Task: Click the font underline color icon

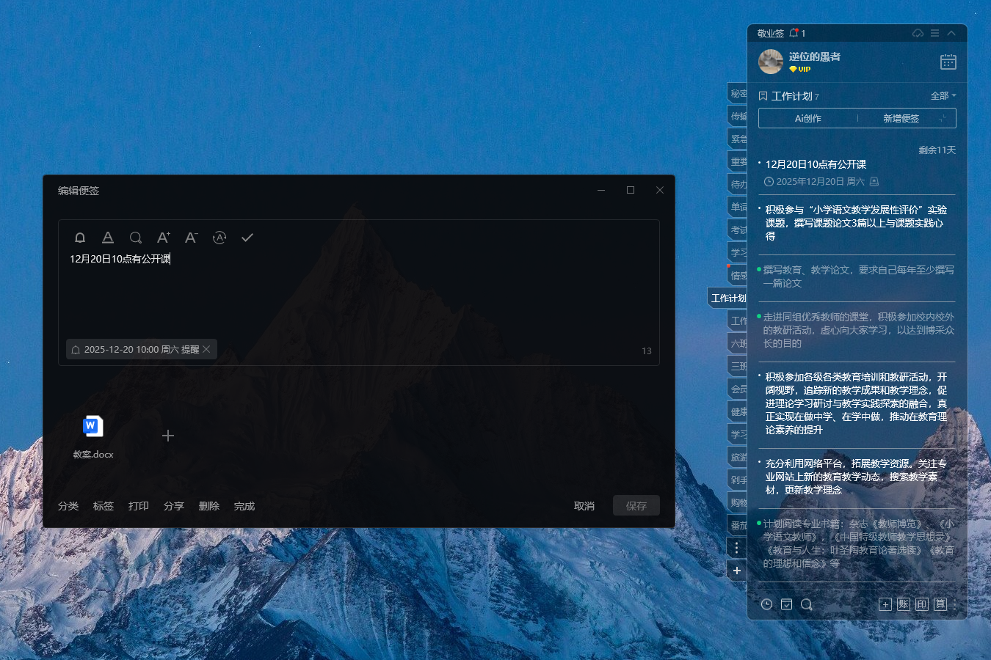Action: tap(108, 238)
